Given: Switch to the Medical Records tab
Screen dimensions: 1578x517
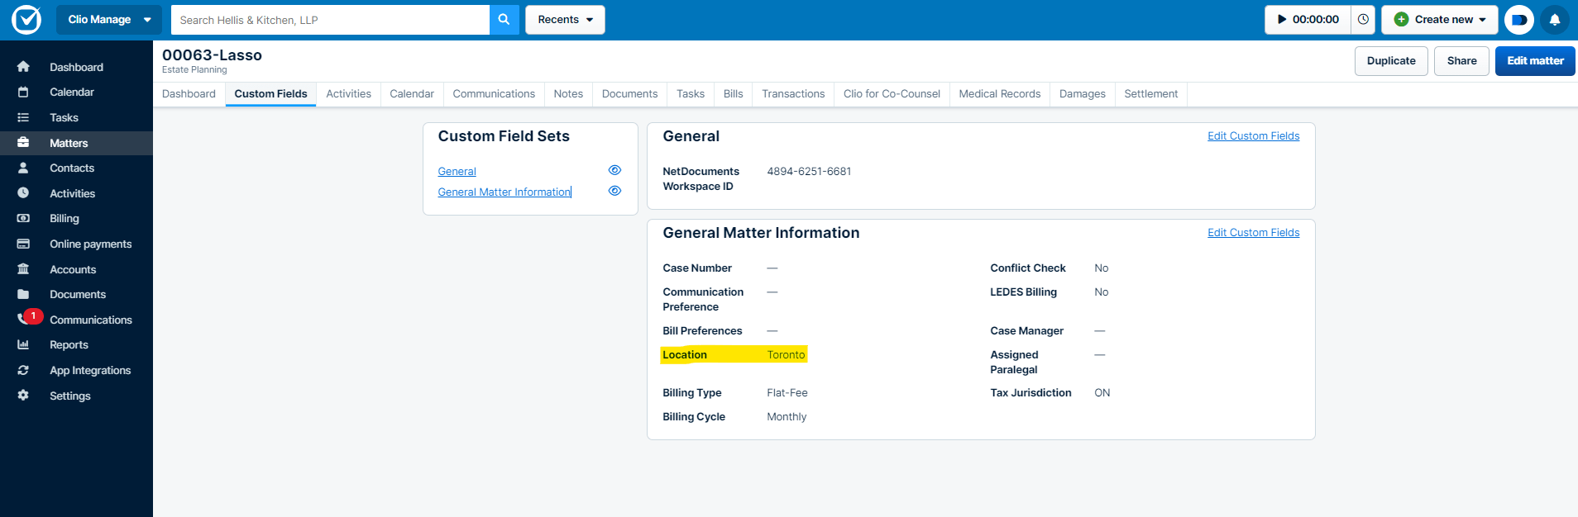Looking at the screenshot, I should coord(999,94).
